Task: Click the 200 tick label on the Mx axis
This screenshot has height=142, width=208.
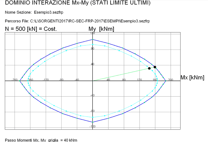Action: coord(171,80)
